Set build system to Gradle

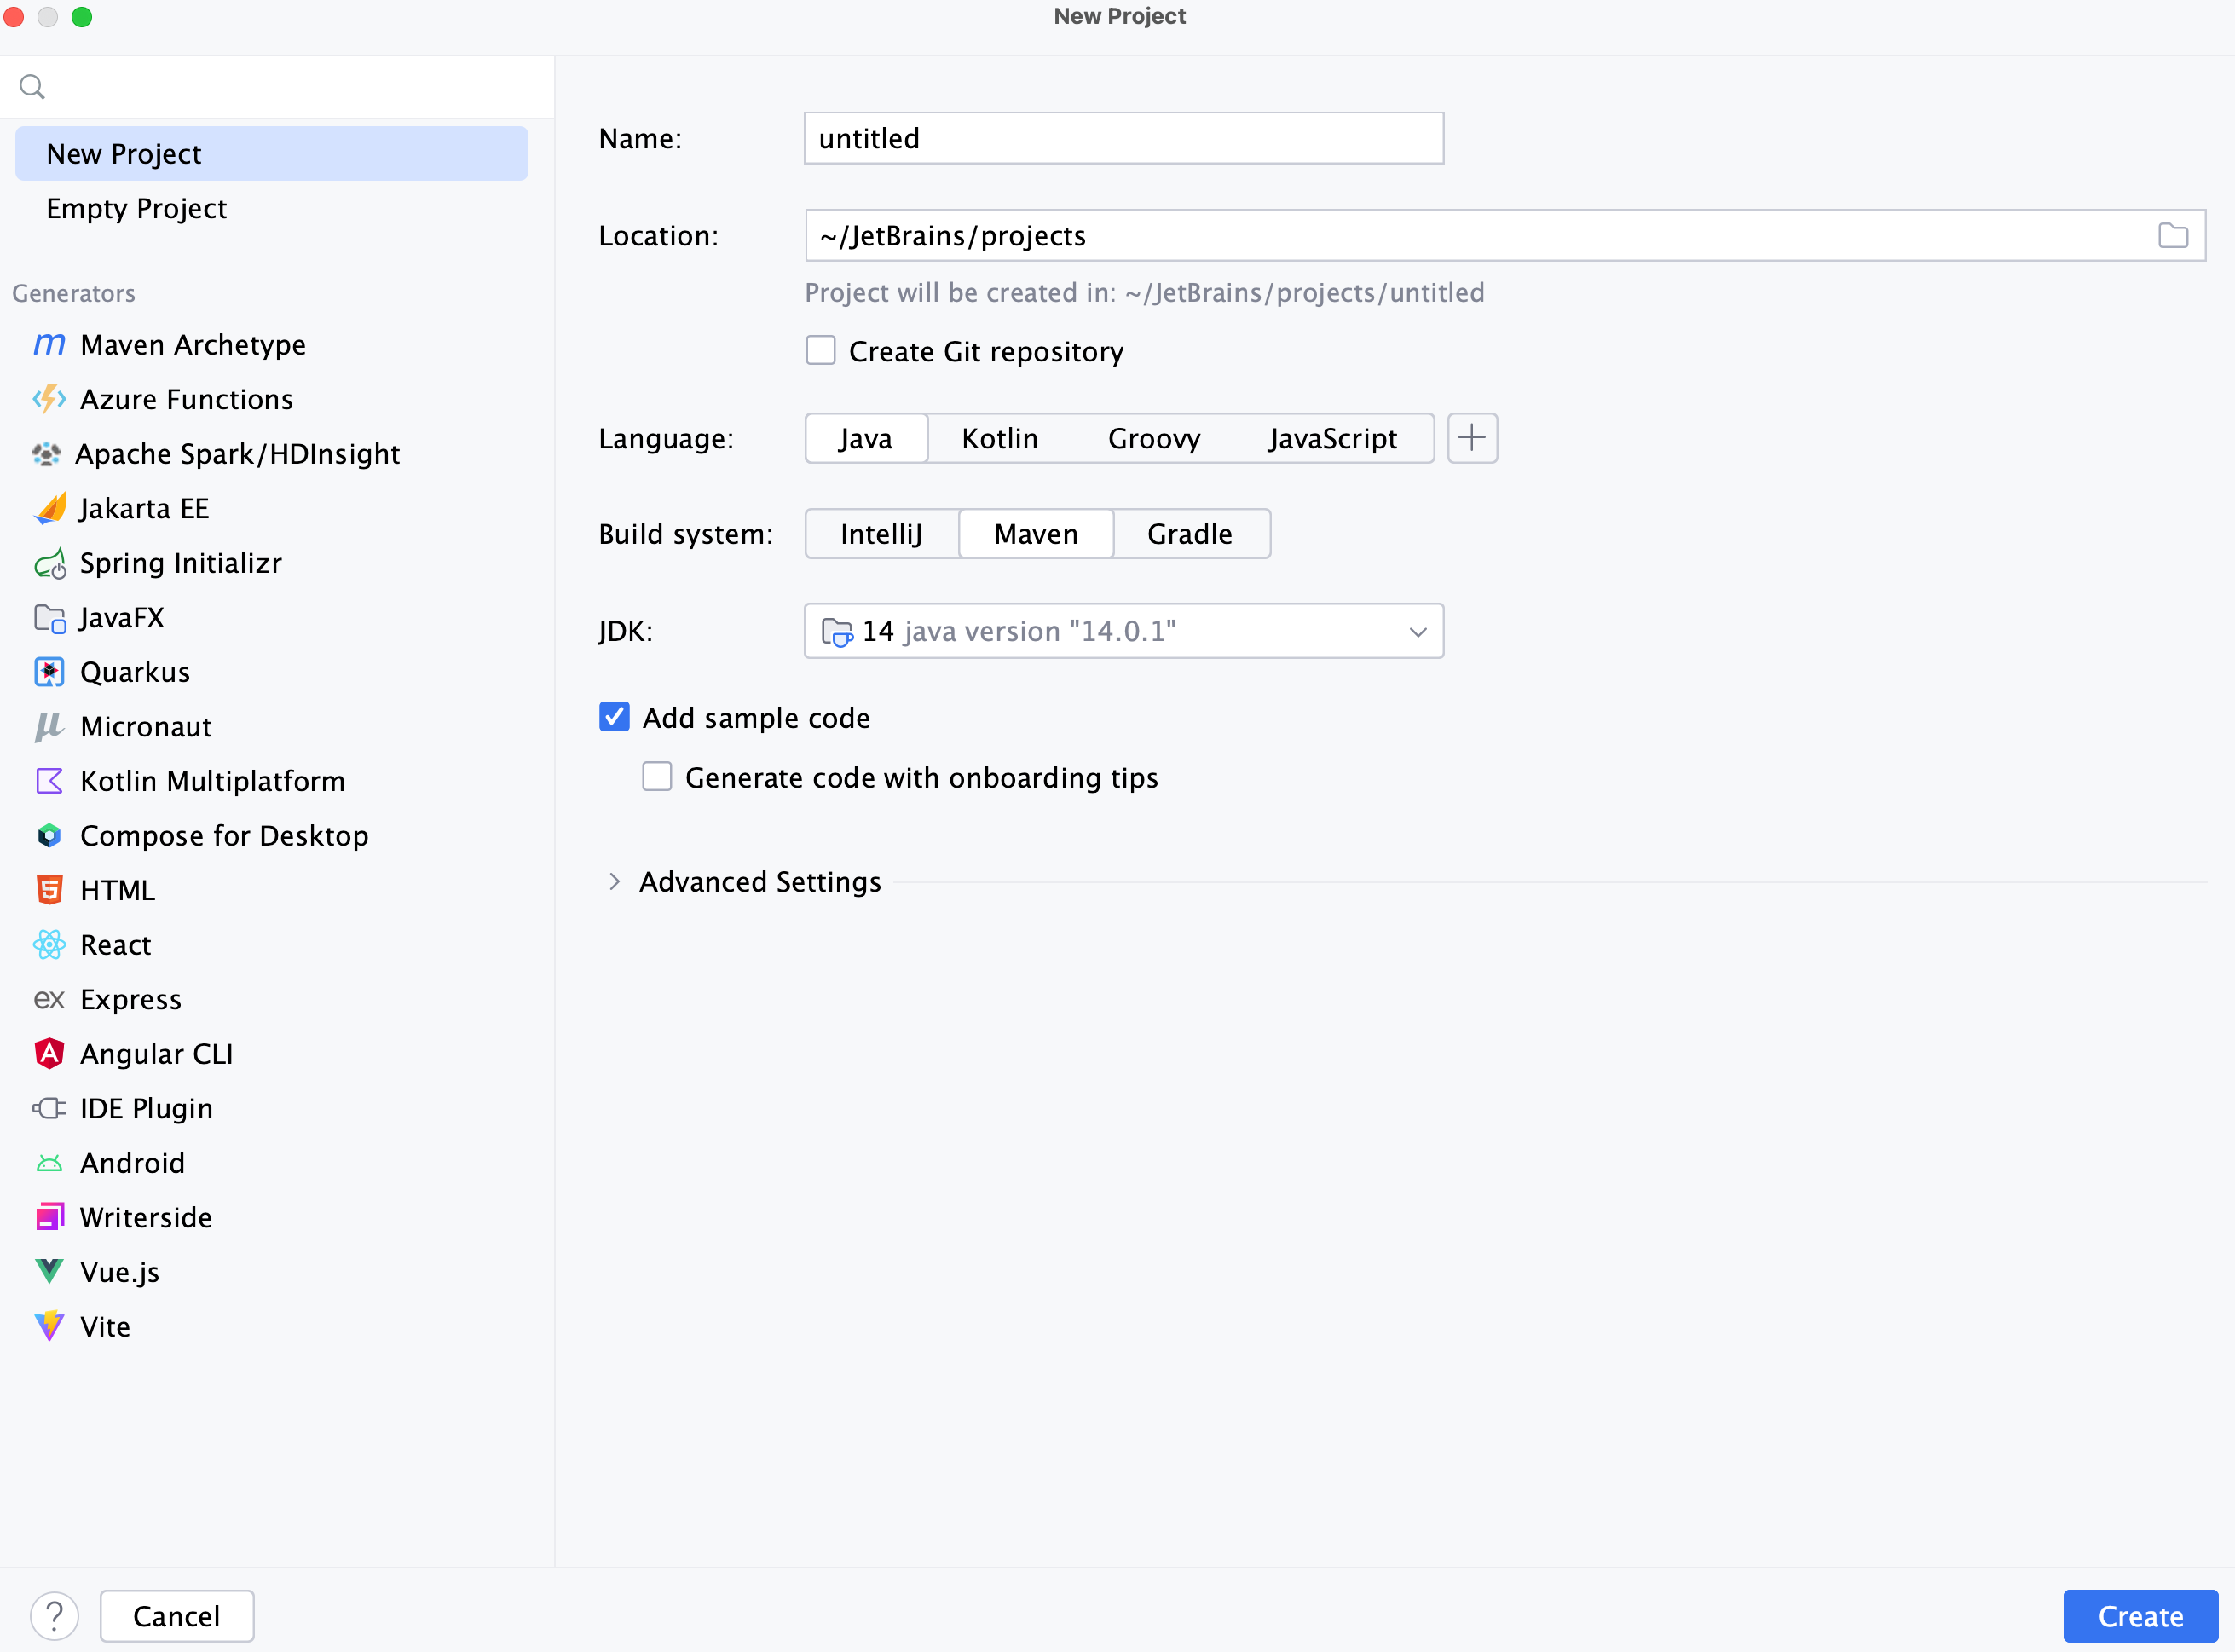(x=1189, y=534)
